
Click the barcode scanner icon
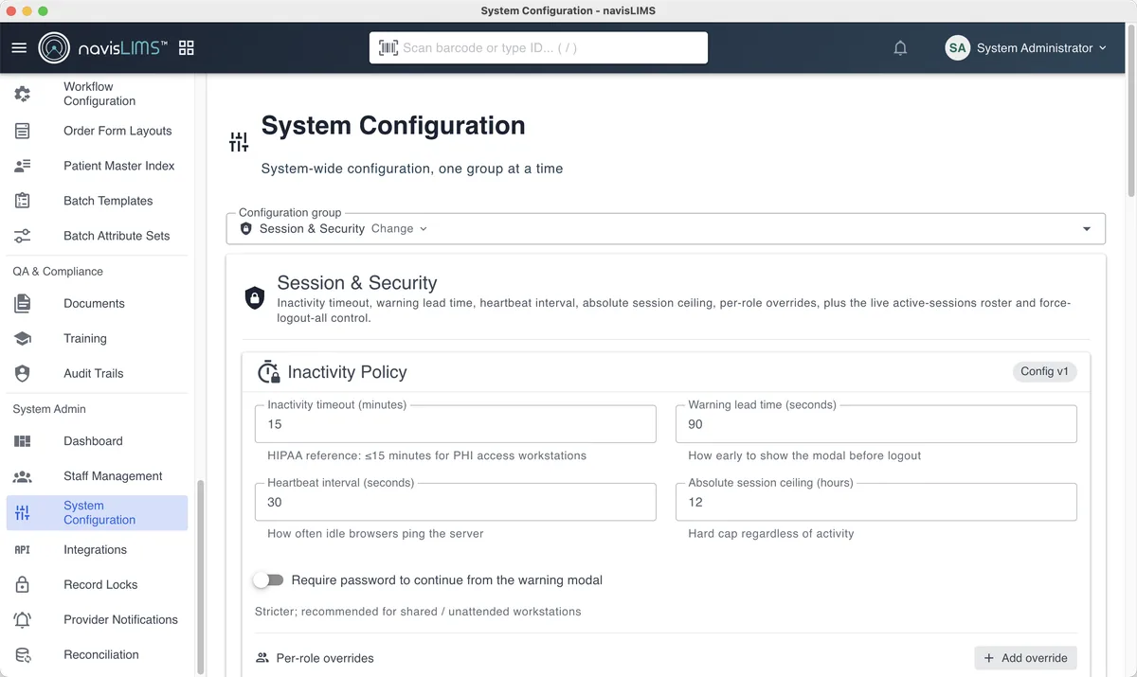(388, 47)
